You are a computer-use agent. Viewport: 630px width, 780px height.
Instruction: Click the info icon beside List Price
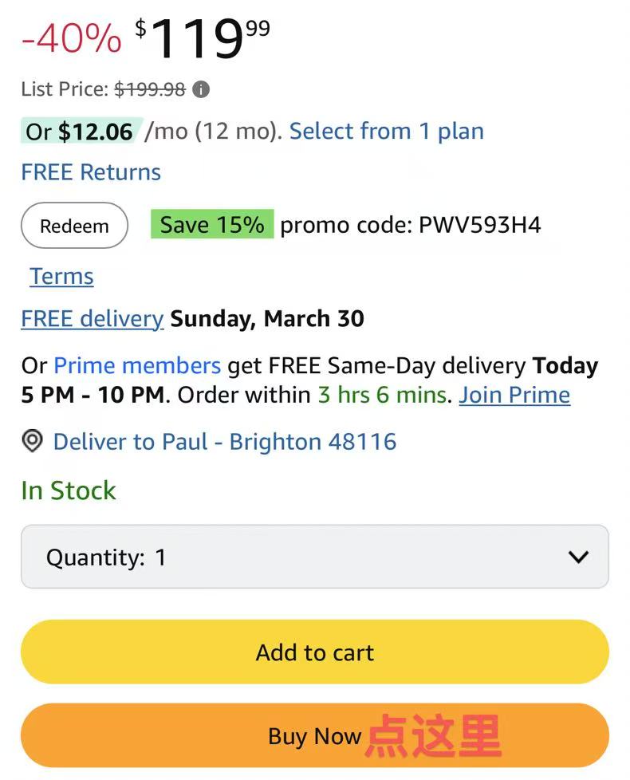[202, 89]
